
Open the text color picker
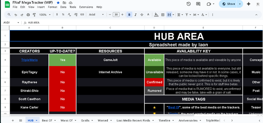pos(148,15)
